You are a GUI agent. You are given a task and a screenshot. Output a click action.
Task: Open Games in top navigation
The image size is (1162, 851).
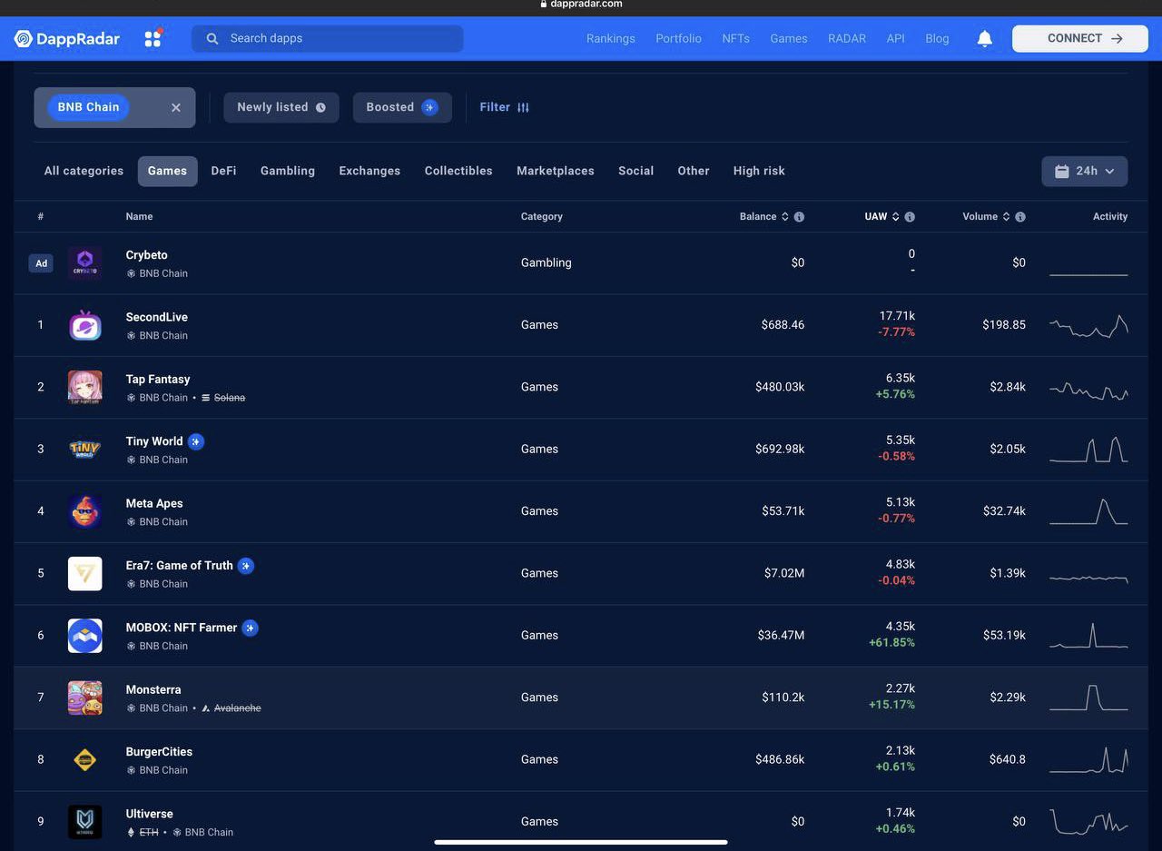789,38
